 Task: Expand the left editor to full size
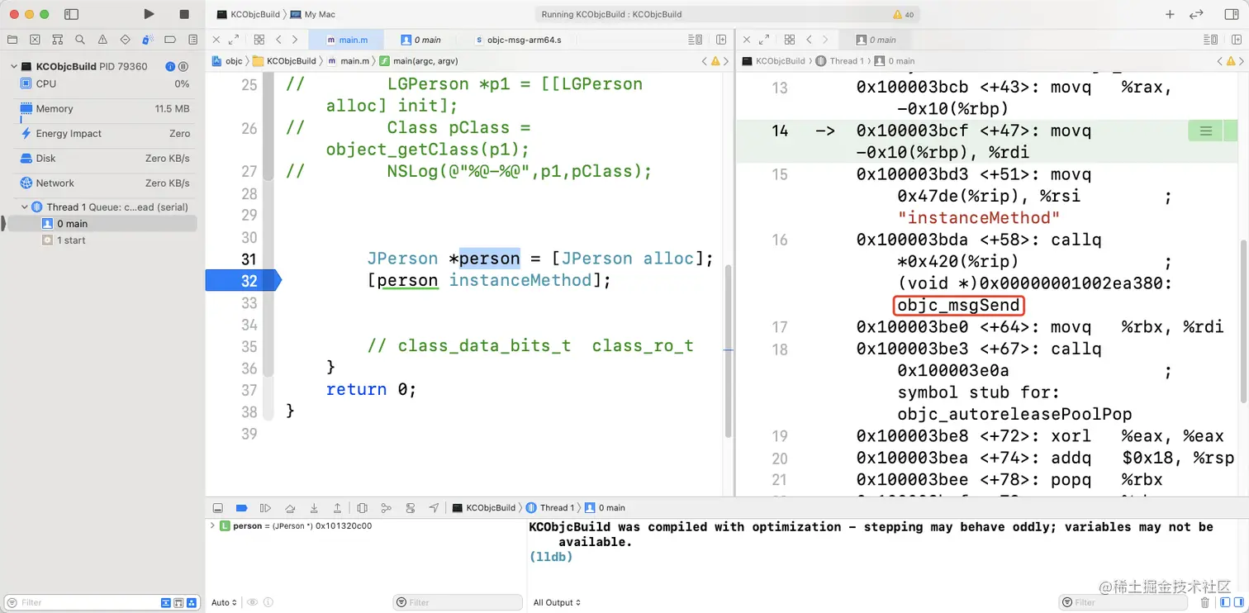pos(234,40)
